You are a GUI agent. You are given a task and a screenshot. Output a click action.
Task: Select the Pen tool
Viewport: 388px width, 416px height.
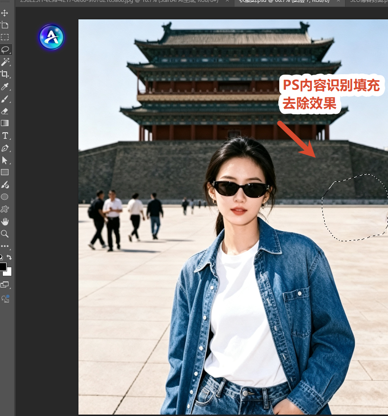pos(5,148)
